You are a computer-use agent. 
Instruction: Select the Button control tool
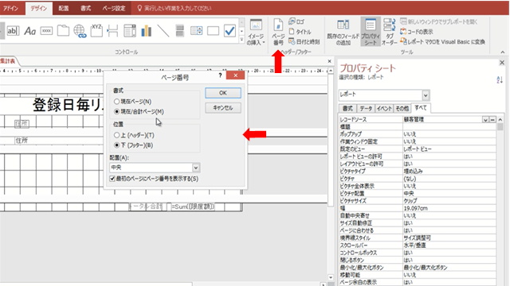(x=46, y=31)
